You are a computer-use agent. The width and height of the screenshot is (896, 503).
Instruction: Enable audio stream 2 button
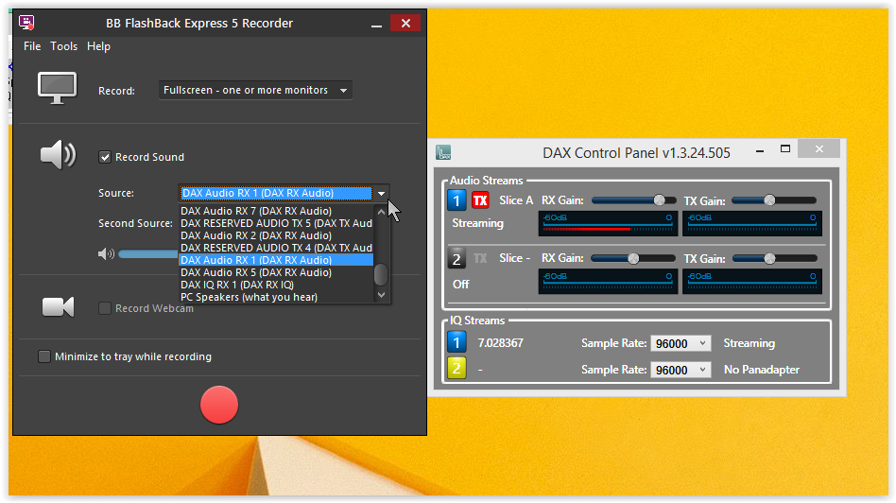pyautogui.click(x=457, y=259)
